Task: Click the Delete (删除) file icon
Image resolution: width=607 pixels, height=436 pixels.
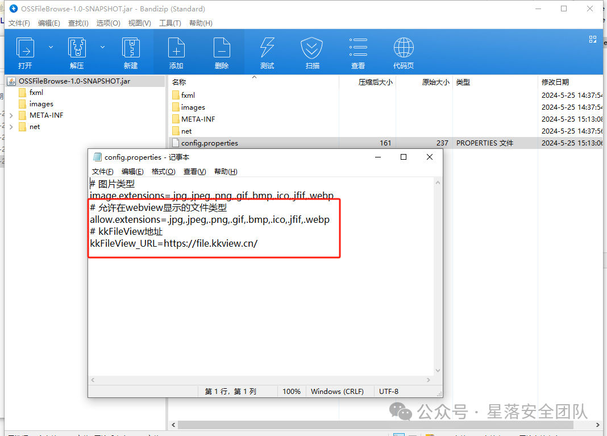Action: coord(222,48)
